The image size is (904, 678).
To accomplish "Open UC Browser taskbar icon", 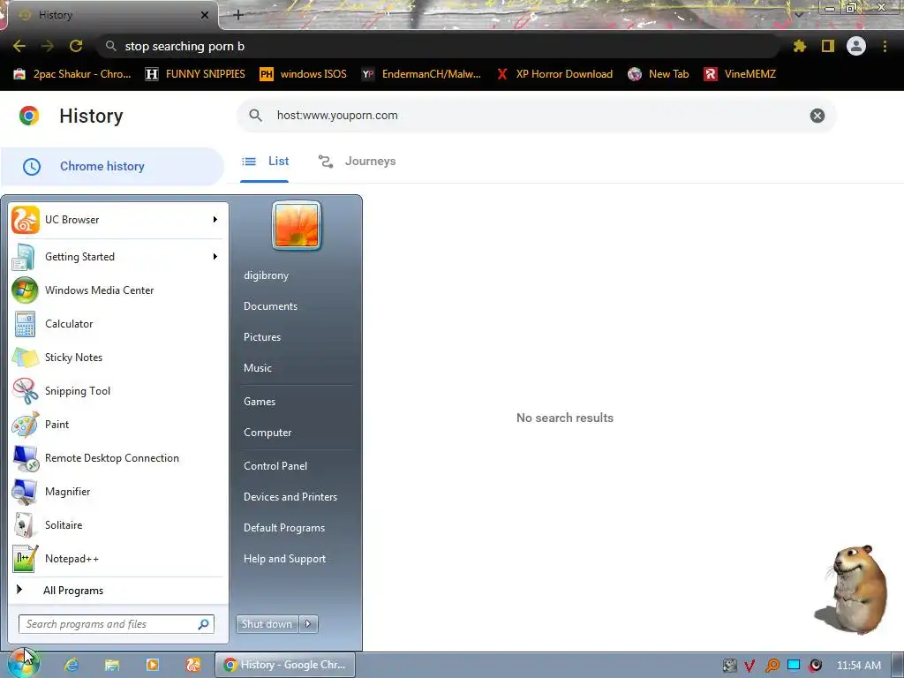I will (x=192, y=665).
